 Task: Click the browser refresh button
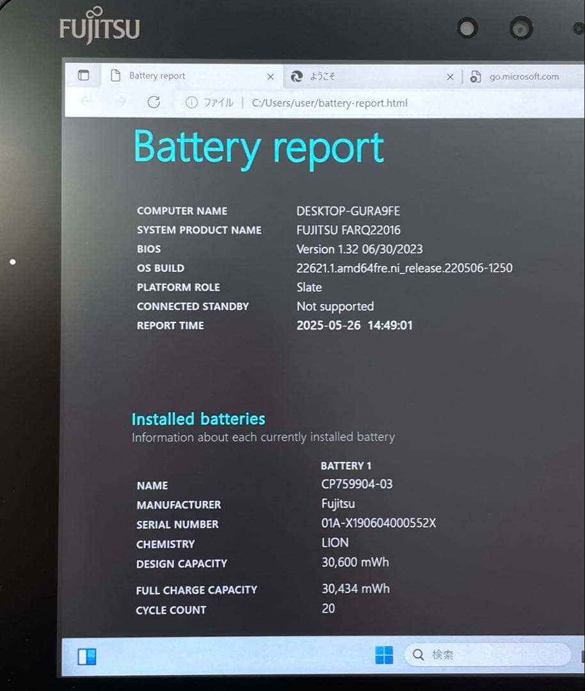pos(154,102)
